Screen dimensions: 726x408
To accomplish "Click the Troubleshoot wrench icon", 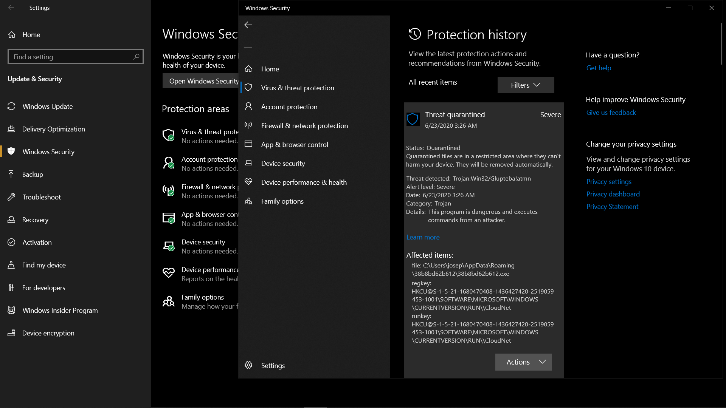I will click(11, 197).
